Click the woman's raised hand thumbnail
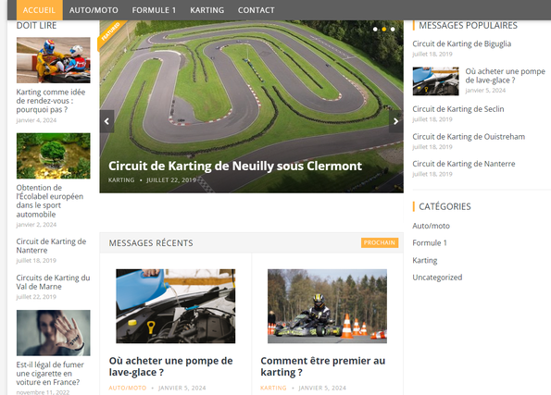Viewport: 551px width, 395px height. tap(54, 333)
